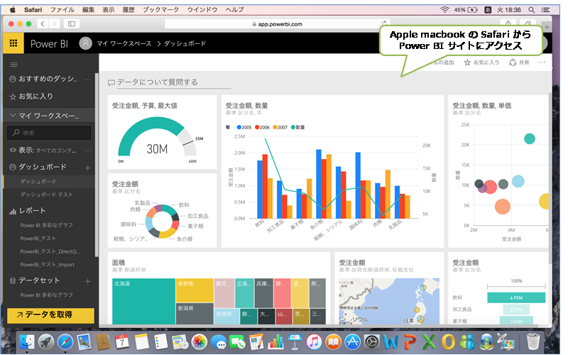Open the 受注金額 map tile
568x355 pixels.
pos(389,288)
